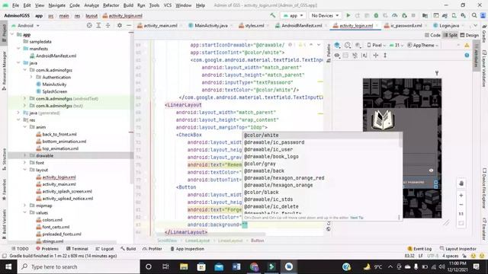This screenshot has height=274, width=488.
Task: Click the Debug app bug icon
Action: [376, 15]
